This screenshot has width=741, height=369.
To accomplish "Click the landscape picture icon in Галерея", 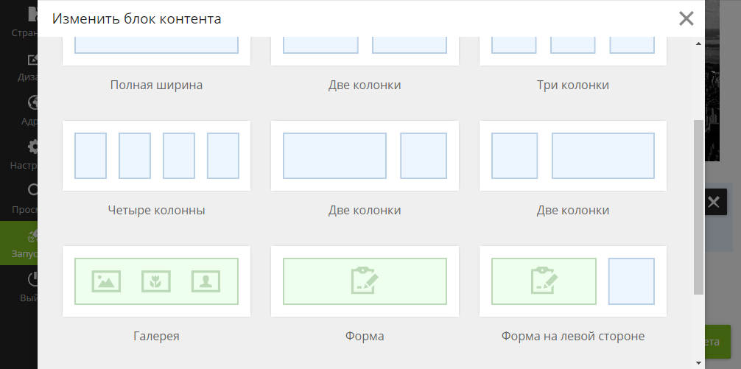I will 106,281.
